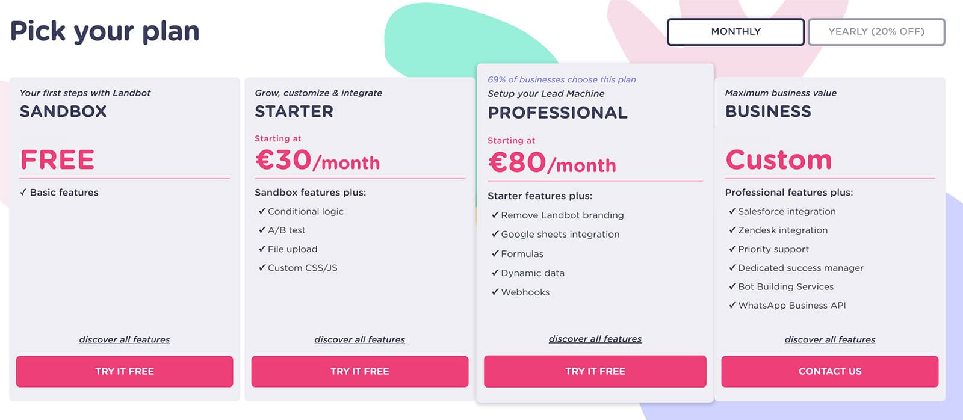Click the CONTACT US button

pyautogui.click(x=830, y=371)
